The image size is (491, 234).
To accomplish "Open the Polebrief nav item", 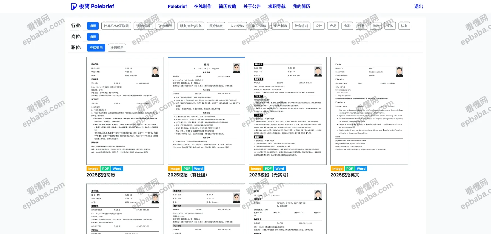I will click(x=177, y=6).
